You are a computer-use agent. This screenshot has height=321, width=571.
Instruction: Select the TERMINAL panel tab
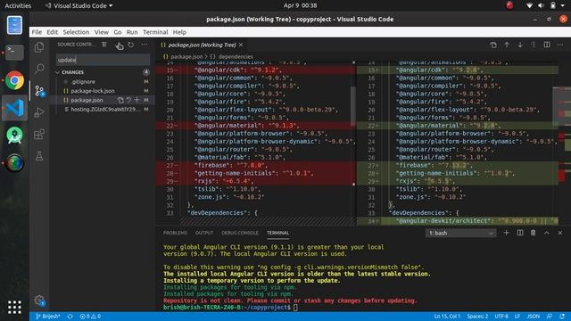click(277, 233)
